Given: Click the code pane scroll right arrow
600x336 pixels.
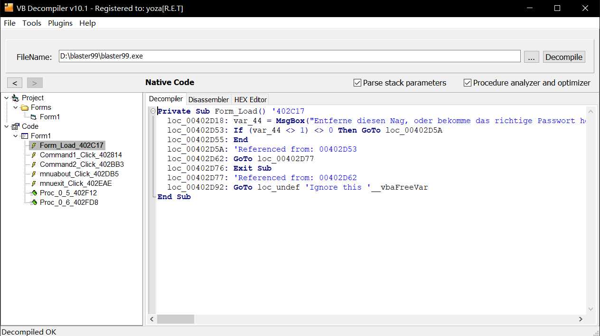Looking at the screenshot, I should click(x=581, y=319).
